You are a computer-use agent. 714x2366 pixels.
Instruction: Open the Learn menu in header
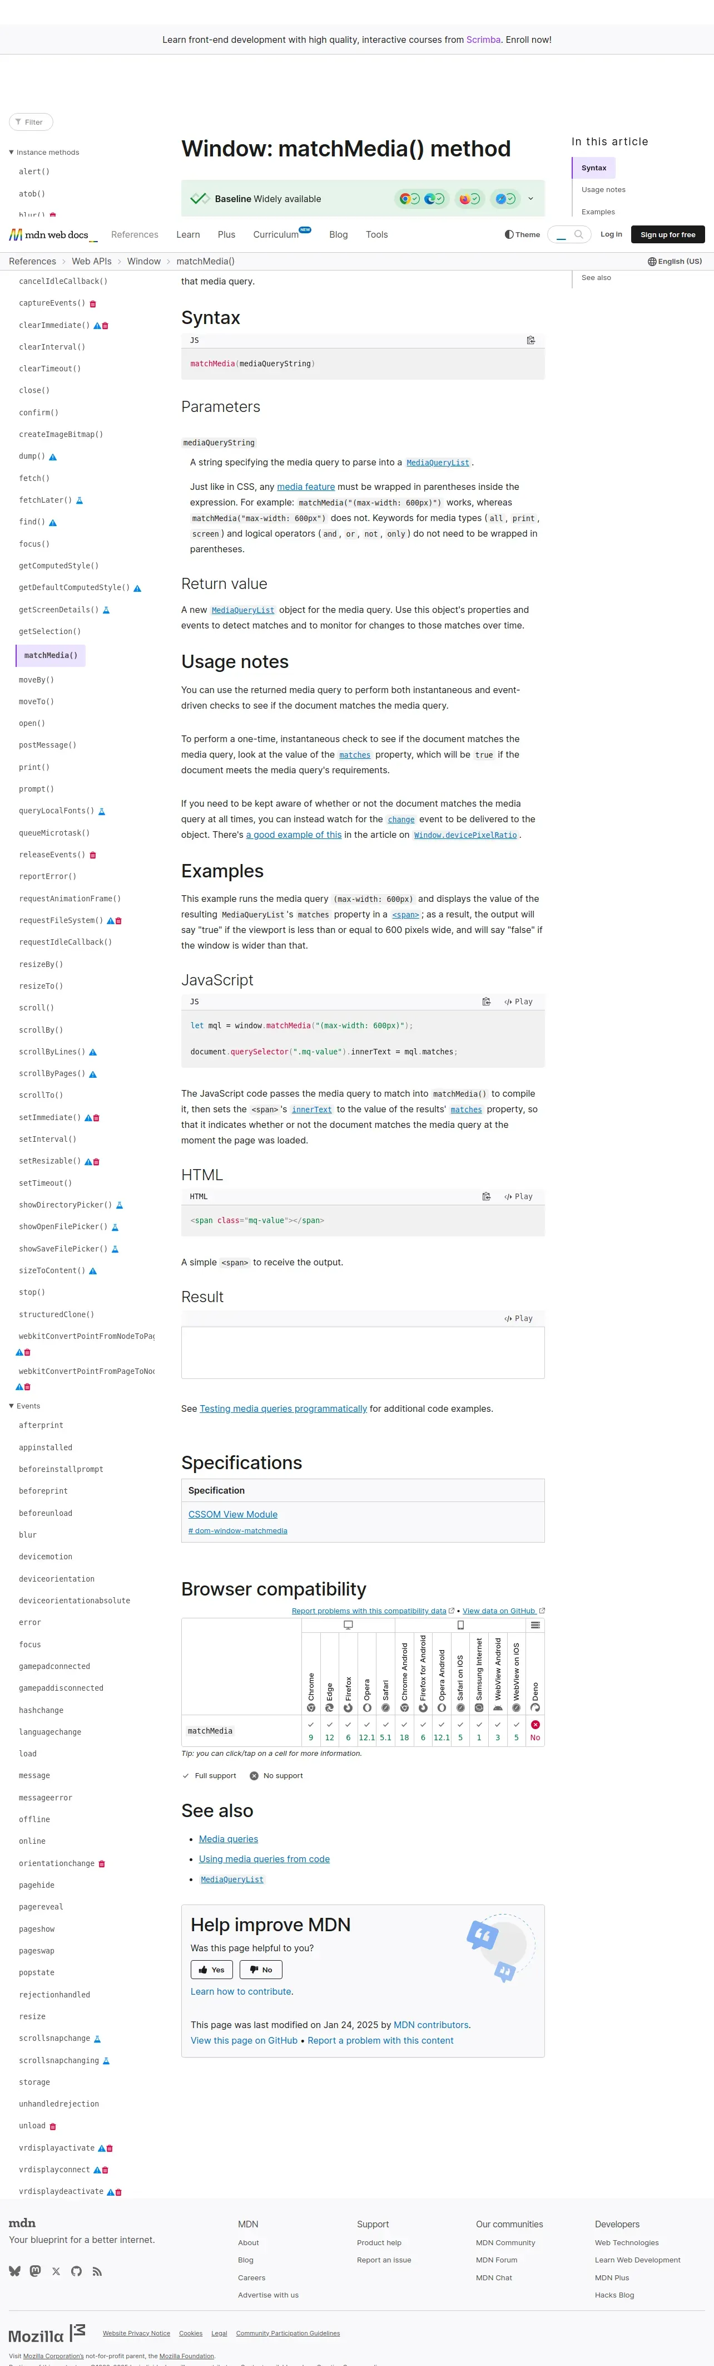(x=188, y=234)
